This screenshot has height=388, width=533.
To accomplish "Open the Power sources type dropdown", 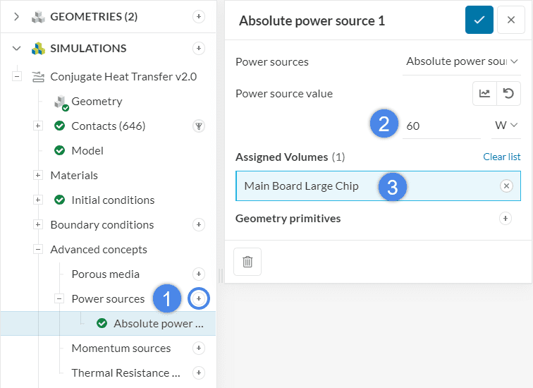I will pos(462,61).
